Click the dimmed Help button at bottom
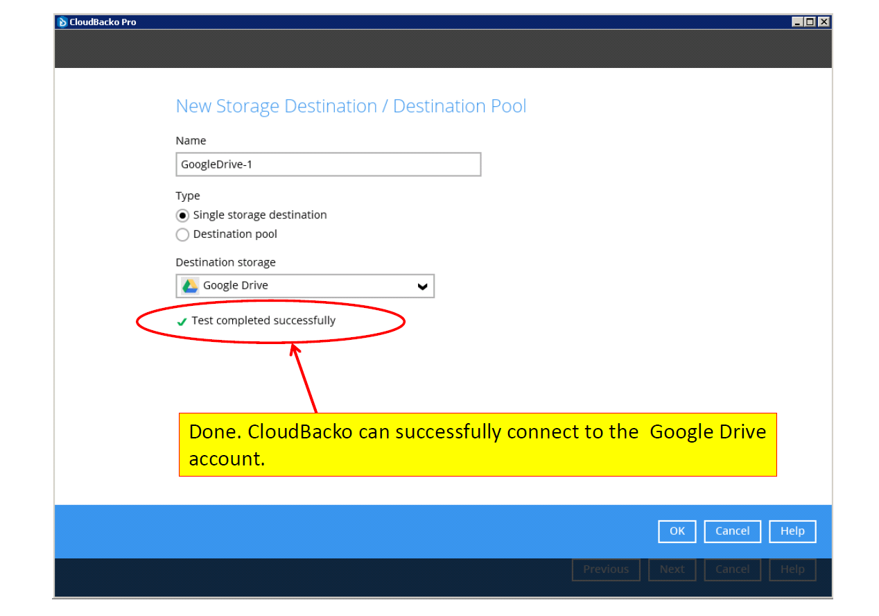Image resolution: width=879 pixels, height=616 pixels. tap(792, 570)
